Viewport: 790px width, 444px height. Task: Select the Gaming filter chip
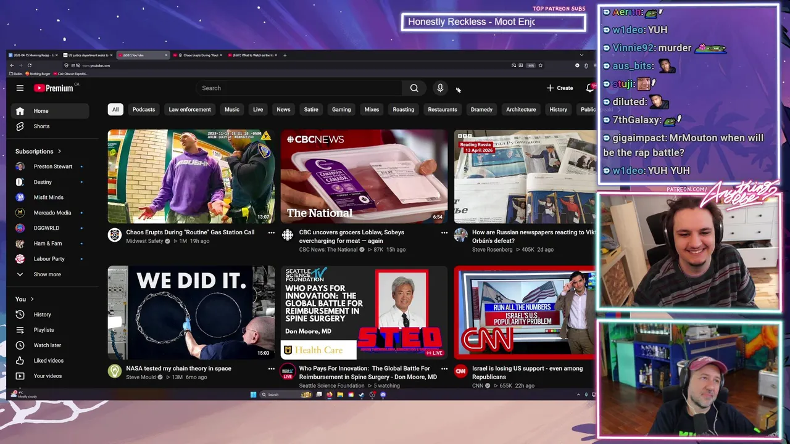pyautogui.click(x=341, y=110)
